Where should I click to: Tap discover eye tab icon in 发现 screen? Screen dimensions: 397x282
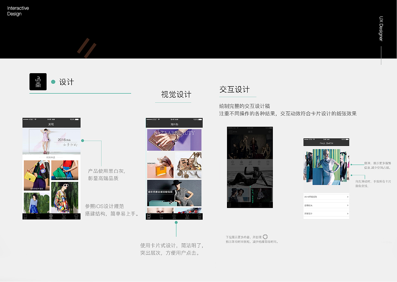click(51, 216)
